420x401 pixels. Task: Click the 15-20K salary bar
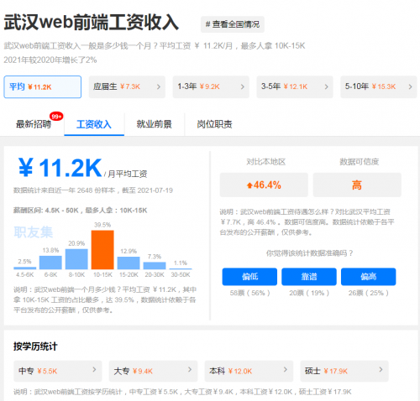coord(129,263)
